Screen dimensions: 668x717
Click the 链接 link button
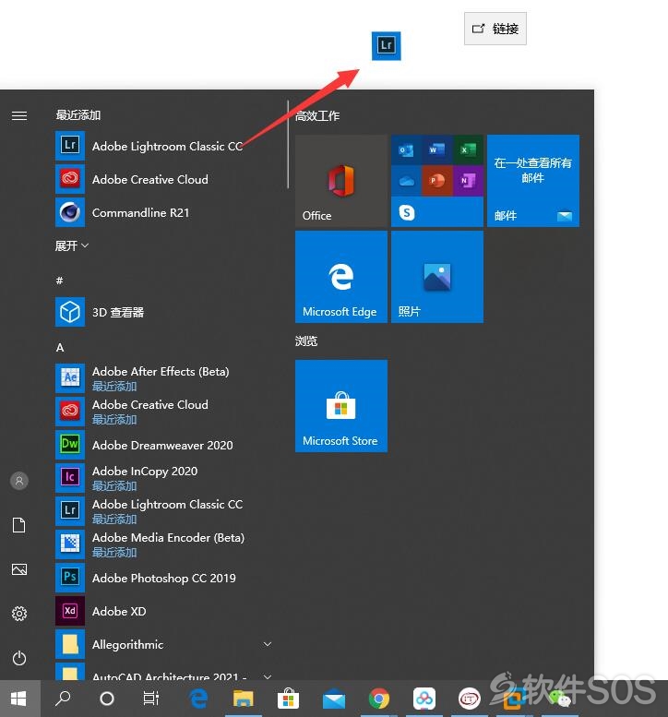[495, 29]
